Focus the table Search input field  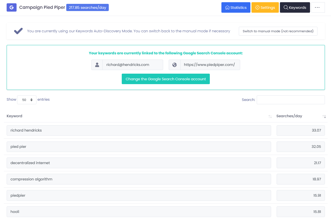pos(291,100)
